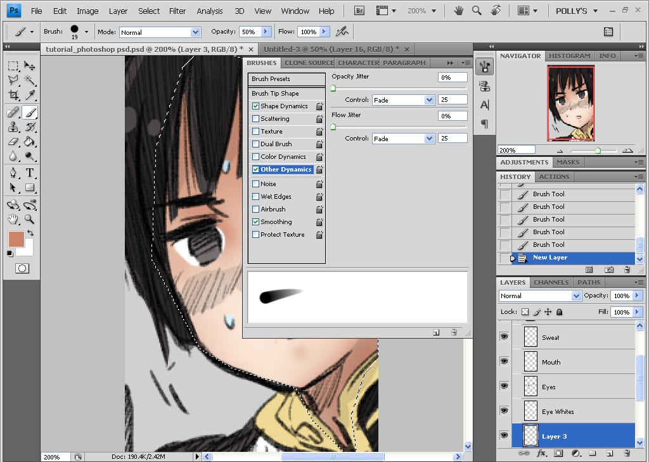Add a layer mask to Layer 3
The height and width of the screenshot is (462, 649).
(x=558, y=453)
